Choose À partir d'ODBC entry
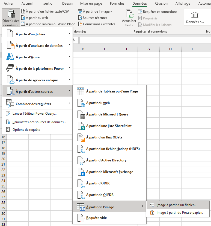Viewport: 211px width, 226px height. click(x=109, y=183)
